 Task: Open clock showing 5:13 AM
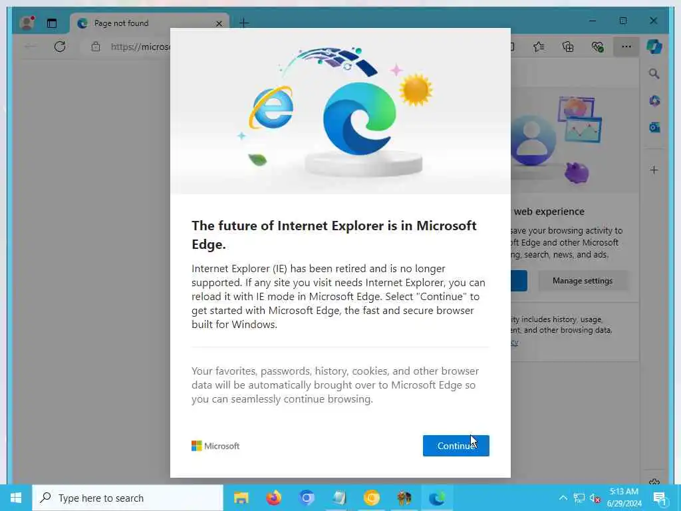click(624, 498)
